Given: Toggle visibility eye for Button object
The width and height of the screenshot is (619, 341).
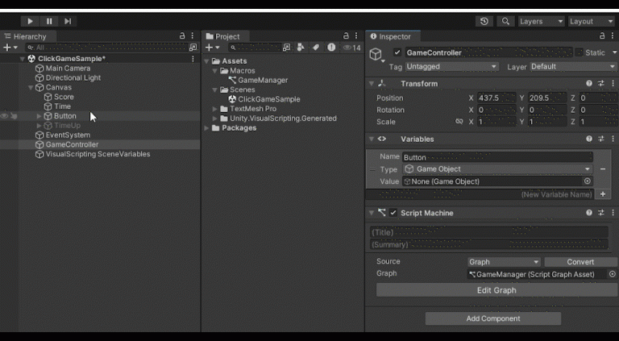Looking at the screenshot, I should click(5, 116).
